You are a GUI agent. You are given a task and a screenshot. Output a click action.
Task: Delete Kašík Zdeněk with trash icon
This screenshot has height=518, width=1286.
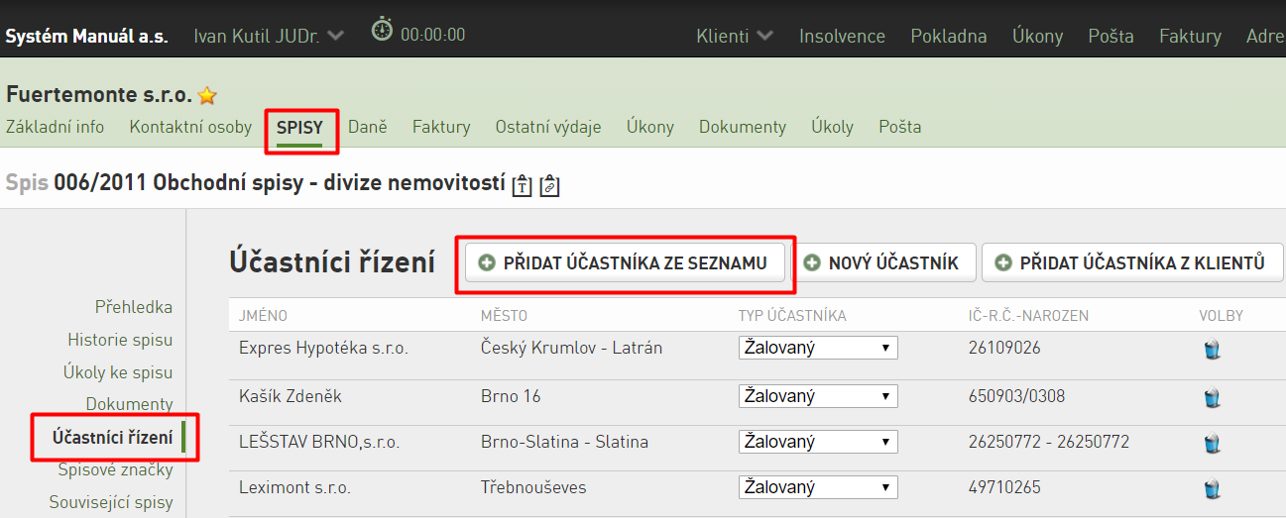tap(1211, 397)
